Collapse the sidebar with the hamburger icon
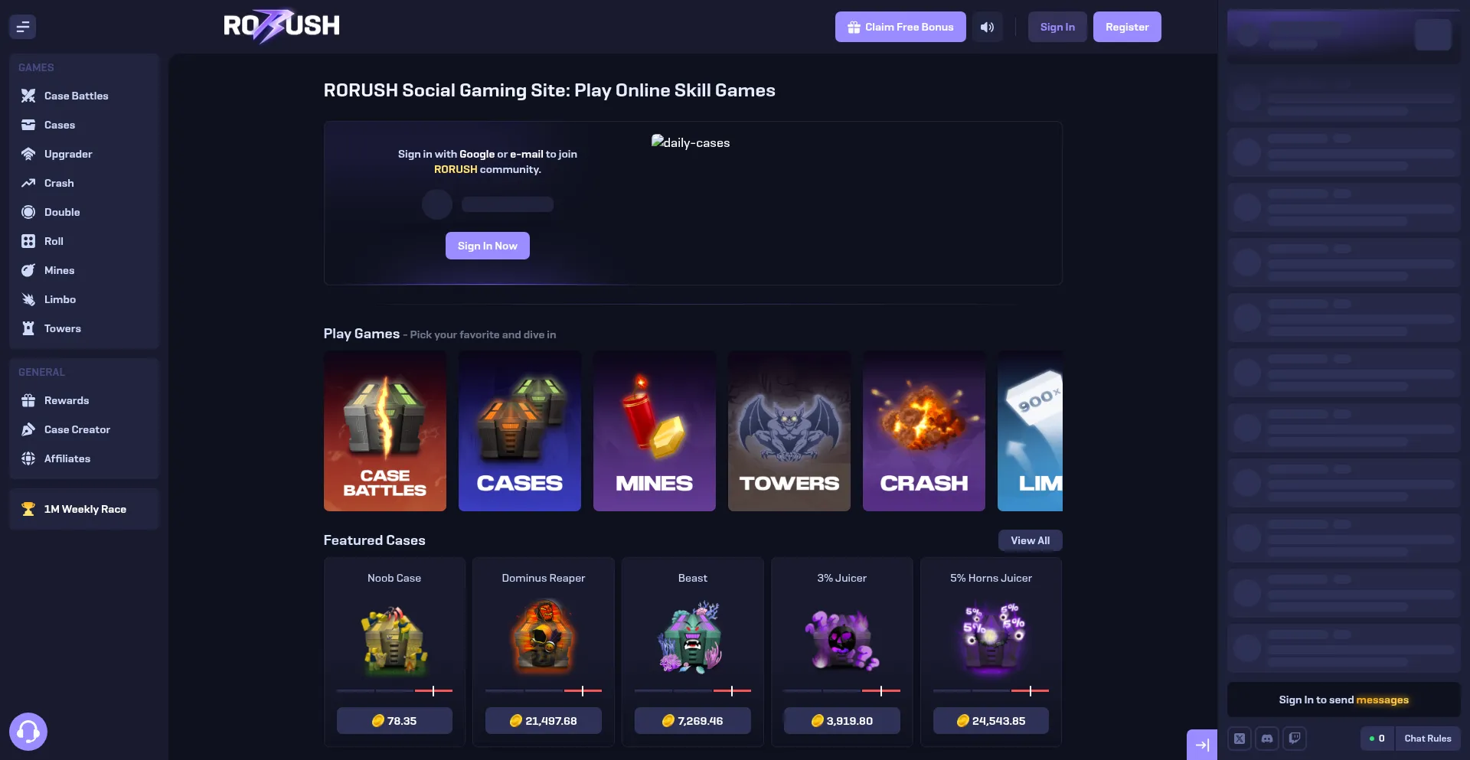Image resolution: width=1470 pixels, height=760 pixels. click(23, 27)
